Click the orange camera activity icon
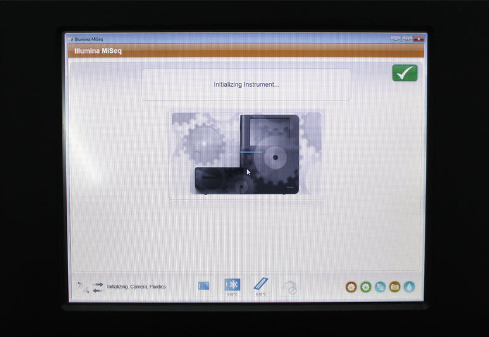 click(395, 287)
